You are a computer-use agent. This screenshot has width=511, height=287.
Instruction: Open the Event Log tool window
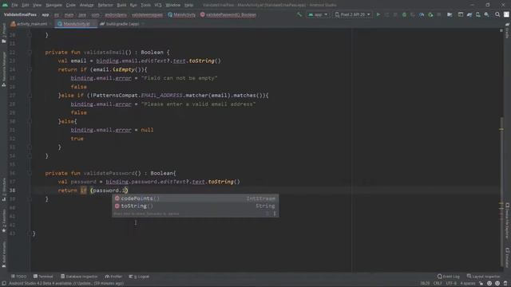(x=449, y=277)
